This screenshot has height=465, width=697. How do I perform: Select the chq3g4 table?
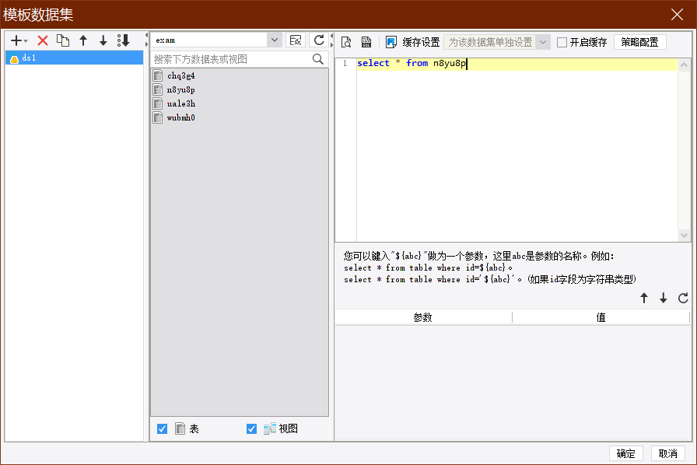(180, 76)
